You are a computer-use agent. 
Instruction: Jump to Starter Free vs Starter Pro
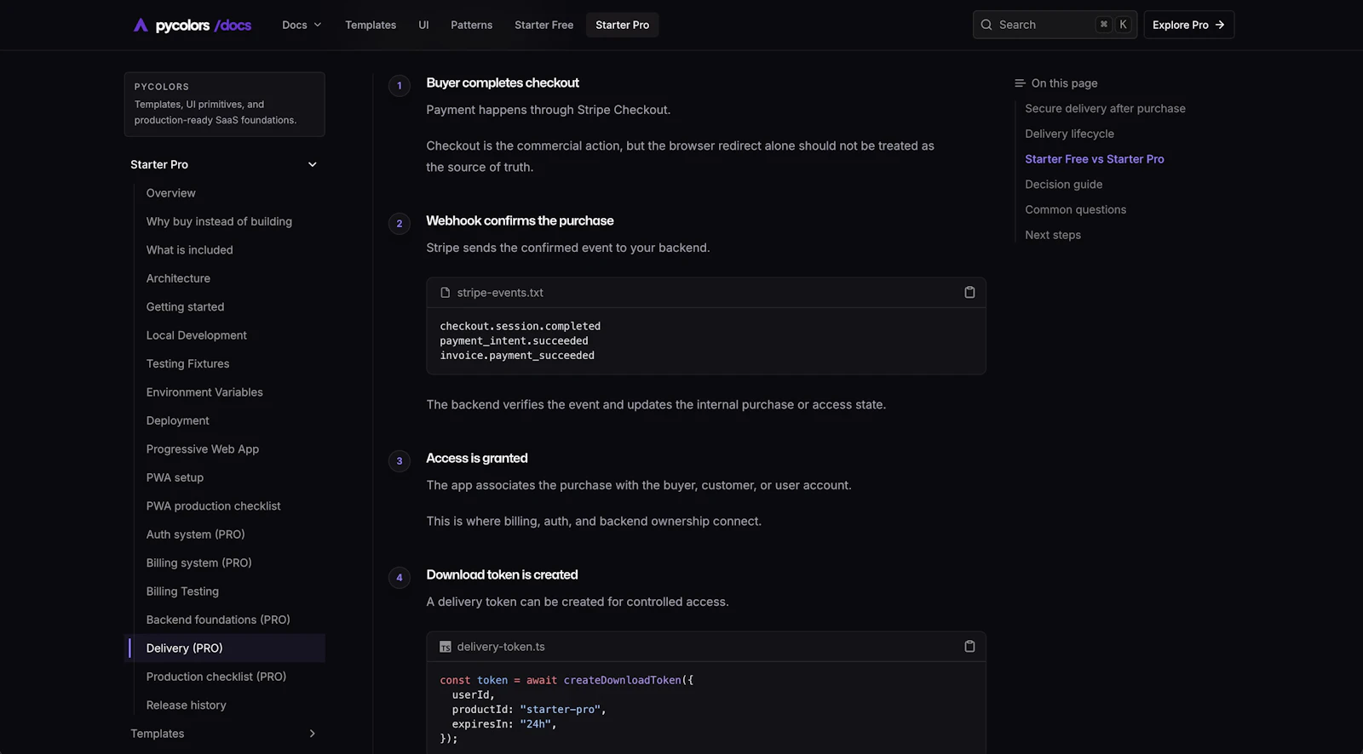pyautogui.click(x=1094, y=159)
